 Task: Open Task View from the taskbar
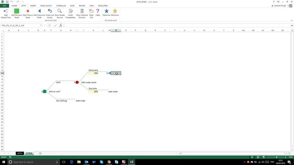pos(63,162)
